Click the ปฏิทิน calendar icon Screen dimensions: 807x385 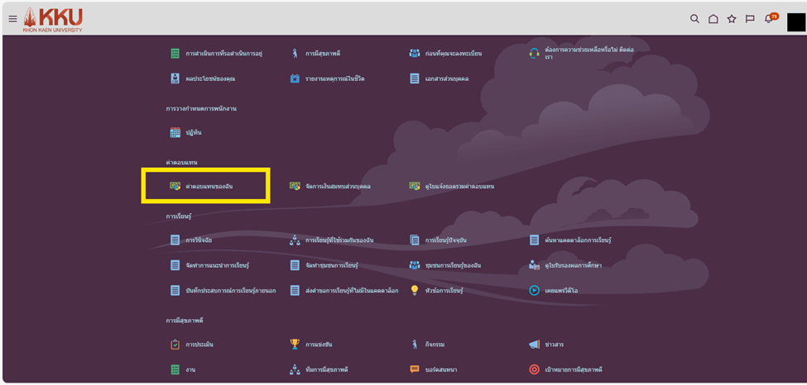point(175,132)
